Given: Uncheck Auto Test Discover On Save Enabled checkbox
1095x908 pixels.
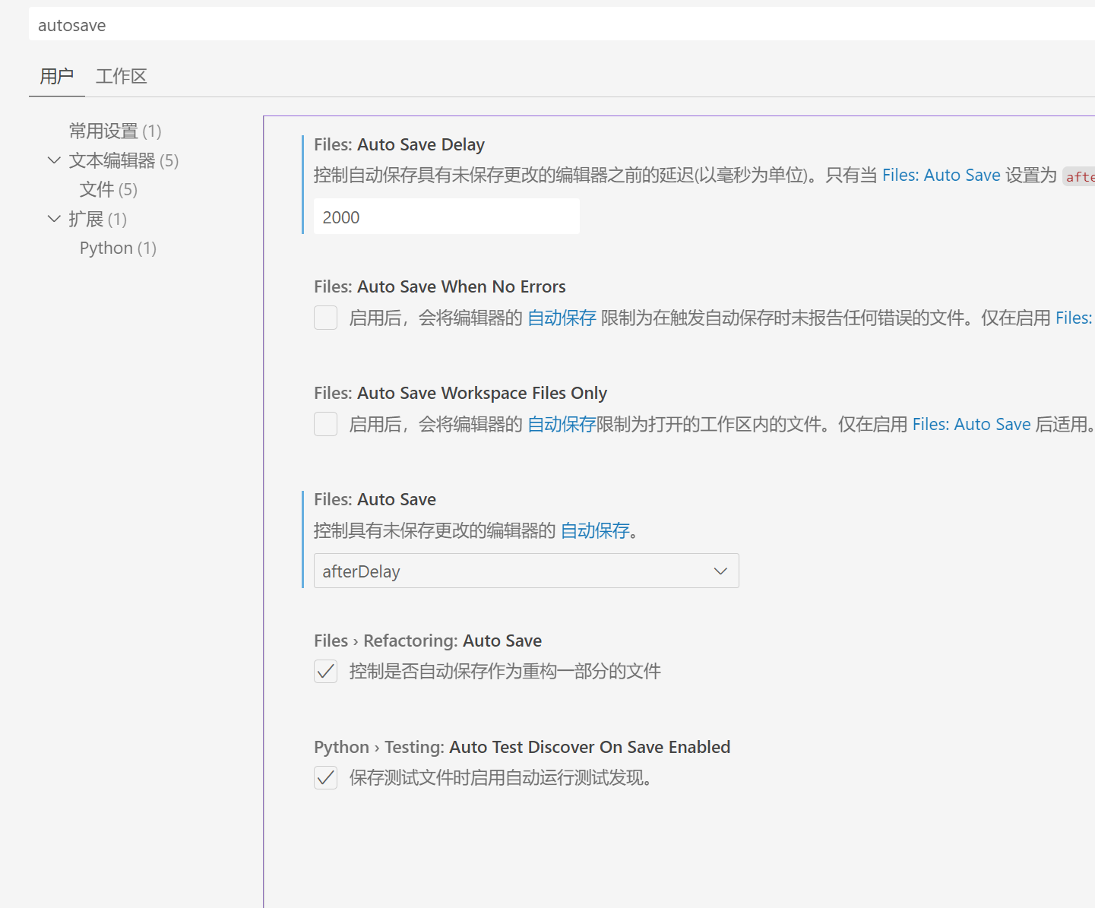Looking at the screenshot, I should point(326,778).
